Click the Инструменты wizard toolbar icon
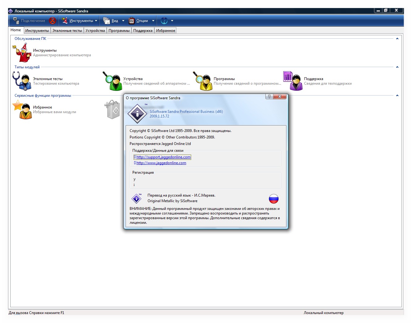The image size is (412, 323). pyautogui.click(x=64, y=21)
